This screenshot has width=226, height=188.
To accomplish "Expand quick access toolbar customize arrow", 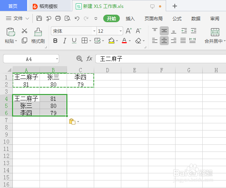I will coord(96,18).
